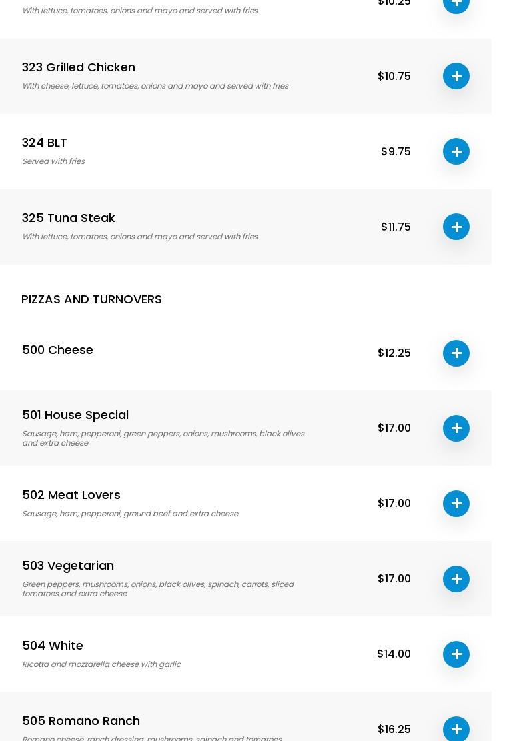This screenshot has height=741, width=513.
Task: Click the 505 Romano Ranch title
Action: tap(81, 721)
